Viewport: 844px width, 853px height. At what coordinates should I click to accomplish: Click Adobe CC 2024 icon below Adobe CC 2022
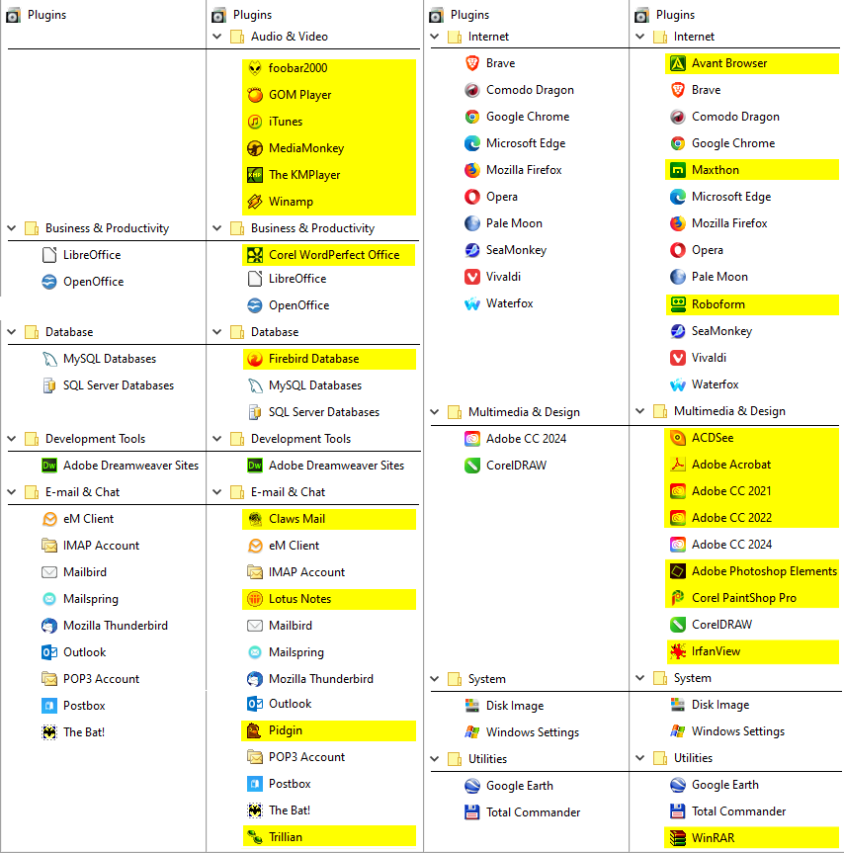[678, 544]
